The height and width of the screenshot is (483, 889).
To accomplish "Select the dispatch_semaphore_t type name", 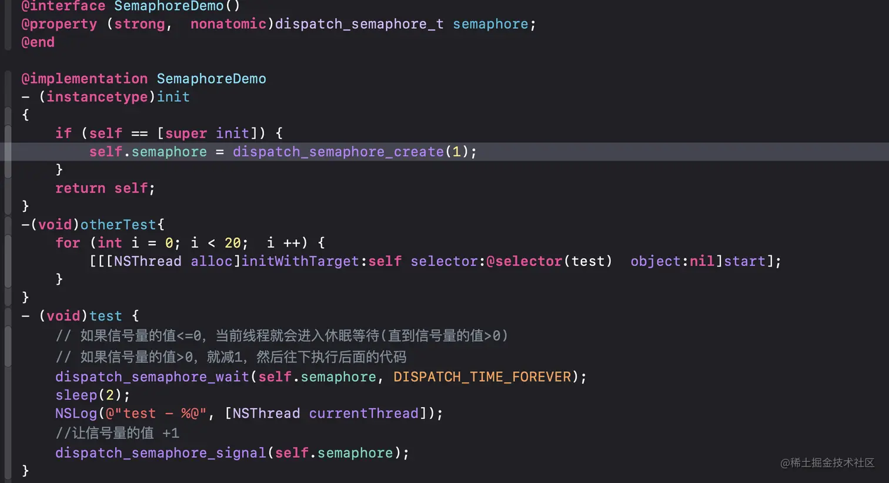I will 359,24.
